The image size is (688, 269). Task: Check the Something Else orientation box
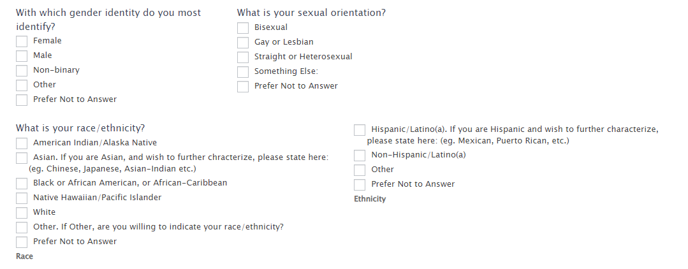click(243, 72)
